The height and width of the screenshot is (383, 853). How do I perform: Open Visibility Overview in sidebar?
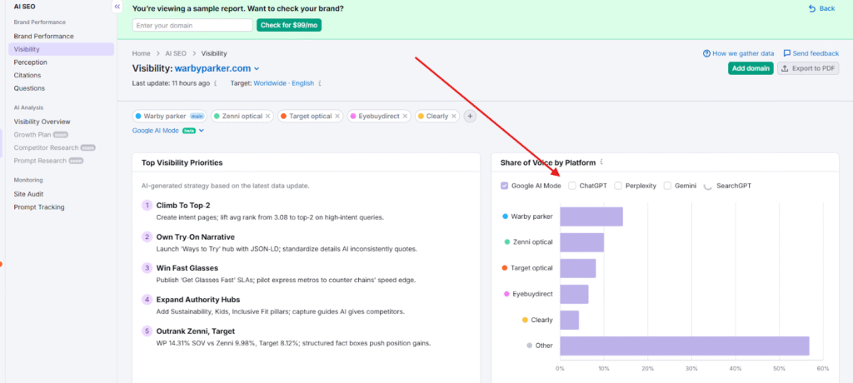tap(42, 122)
